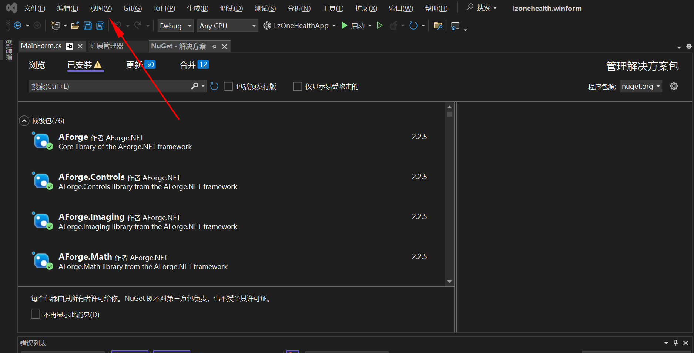This screenshot has width=694, height=353.
Task: Open the Git(G) menu
Action: (133, 8)
